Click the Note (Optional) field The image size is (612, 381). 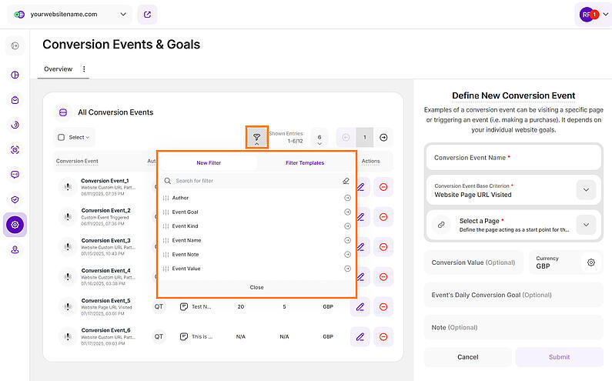[x=513, y=328]
